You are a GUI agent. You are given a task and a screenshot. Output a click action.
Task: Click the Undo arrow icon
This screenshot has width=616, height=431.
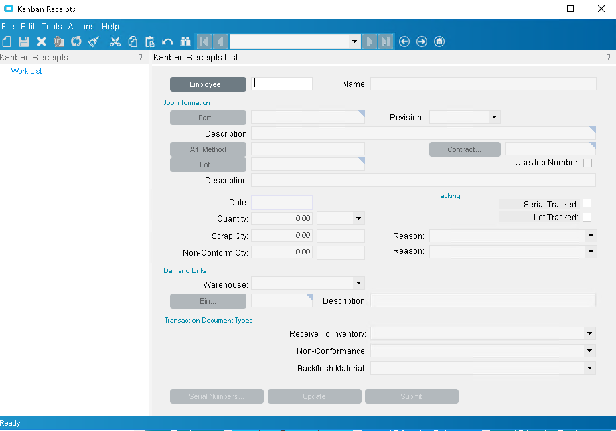click(x=167, y=41)
